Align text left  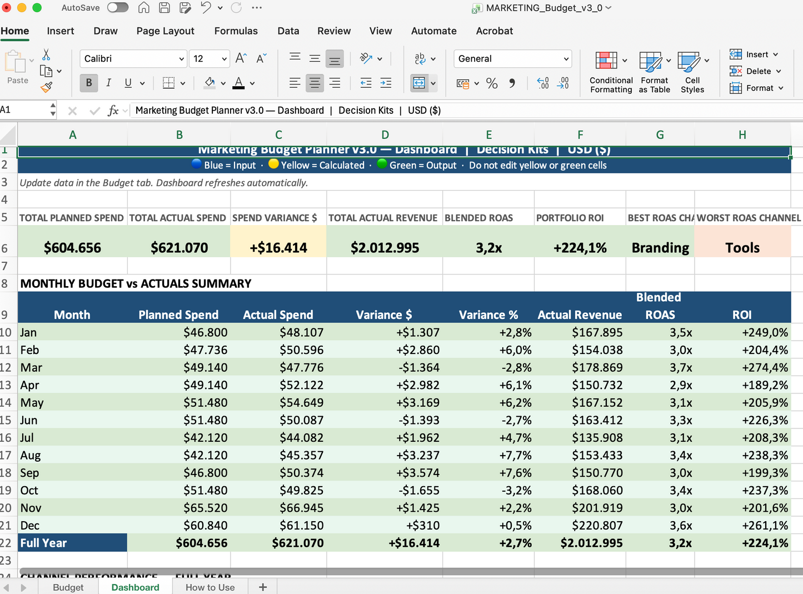pos(295,83)
